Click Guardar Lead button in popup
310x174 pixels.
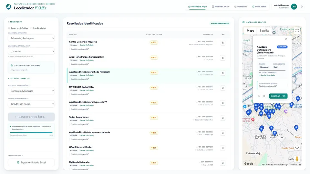point(278,96)
